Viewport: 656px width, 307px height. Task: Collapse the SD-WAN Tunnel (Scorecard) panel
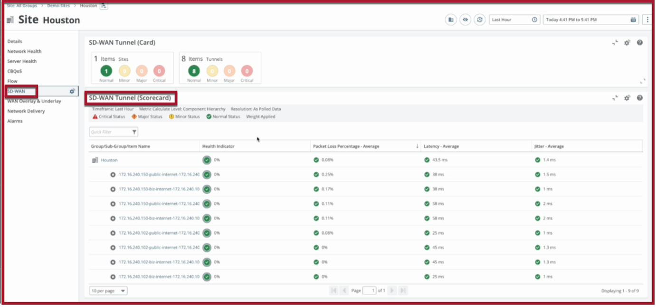(615, 98)
